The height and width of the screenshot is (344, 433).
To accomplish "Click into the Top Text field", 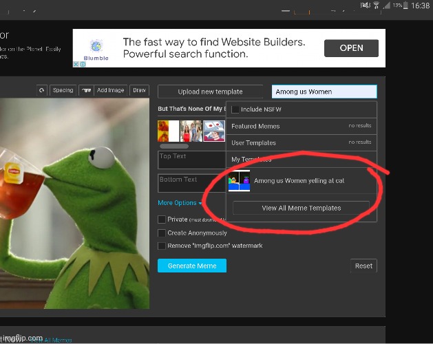I will tap(192, 160).
